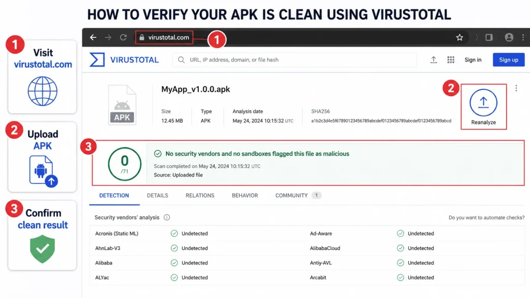Open the browser three-dot menu
This screenshot has width=530, height=298.
coord(523,37)
